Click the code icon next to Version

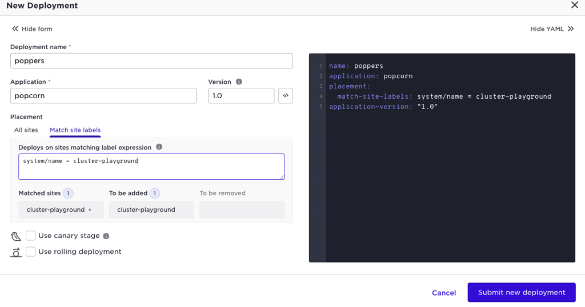pos(286,96)
